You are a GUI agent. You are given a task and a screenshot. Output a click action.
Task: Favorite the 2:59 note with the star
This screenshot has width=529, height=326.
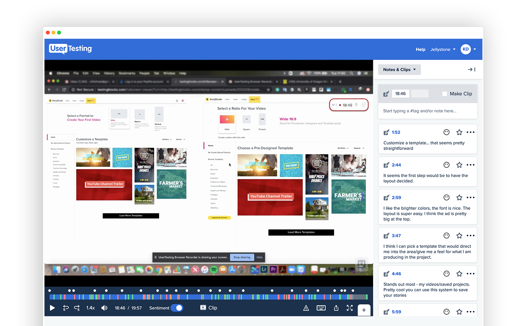point(459,198)
